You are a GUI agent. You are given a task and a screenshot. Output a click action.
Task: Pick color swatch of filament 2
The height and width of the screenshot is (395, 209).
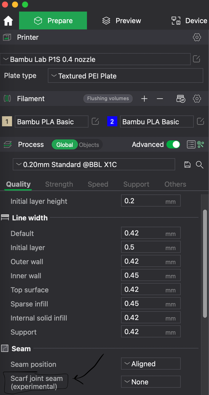(x=112, y=122)
